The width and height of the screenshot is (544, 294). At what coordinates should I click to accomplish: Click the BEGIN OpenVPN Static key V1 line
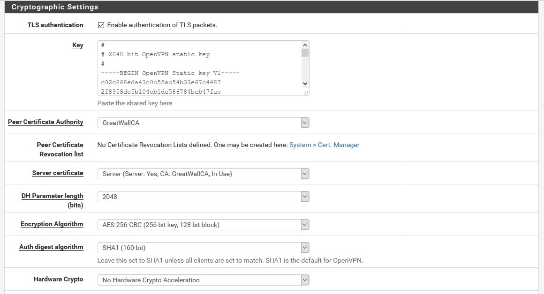(170, 73)
